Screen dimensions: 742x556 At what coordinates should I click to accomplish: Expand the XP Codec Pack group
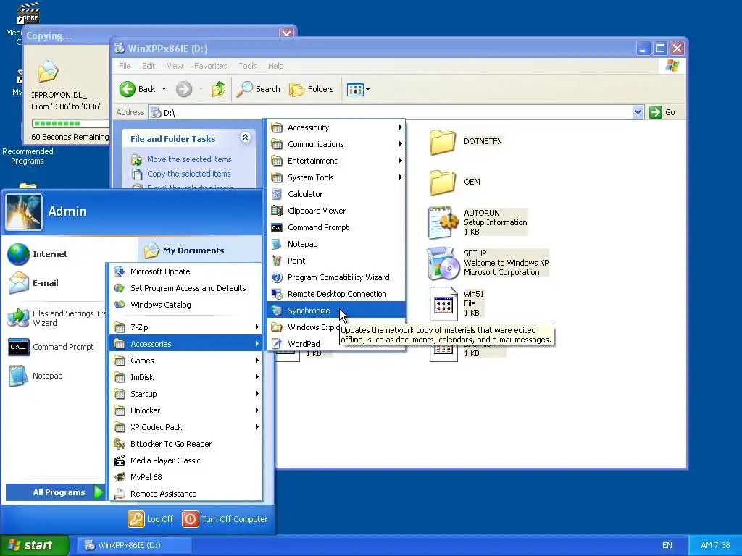(x=185, y=427)
